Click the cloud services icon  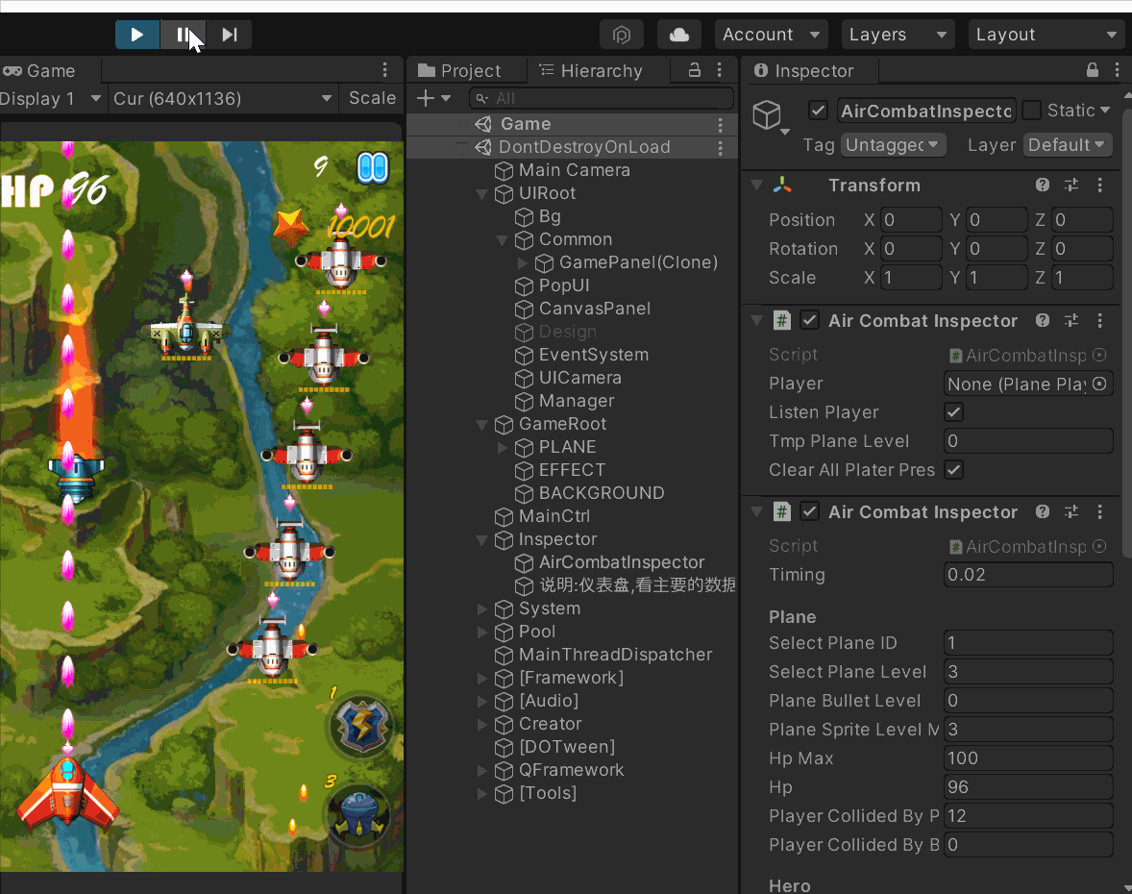point(679,35)
